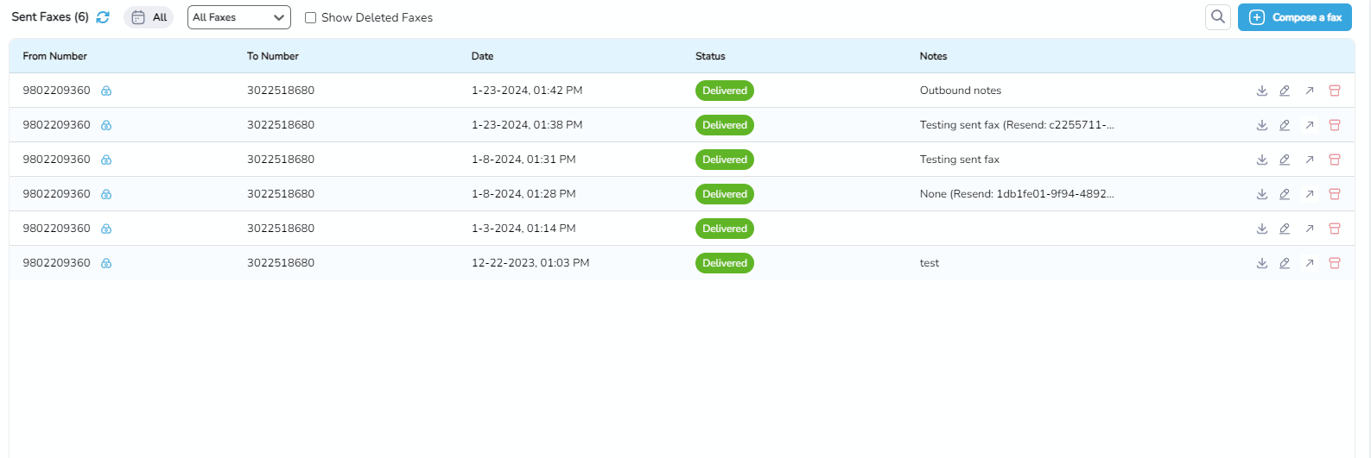This screenshot has height=458, width=1371.
Task: Click date 1-8-2024, 01:28 PM
Action: pyautogui.click(x=524, y=194)
